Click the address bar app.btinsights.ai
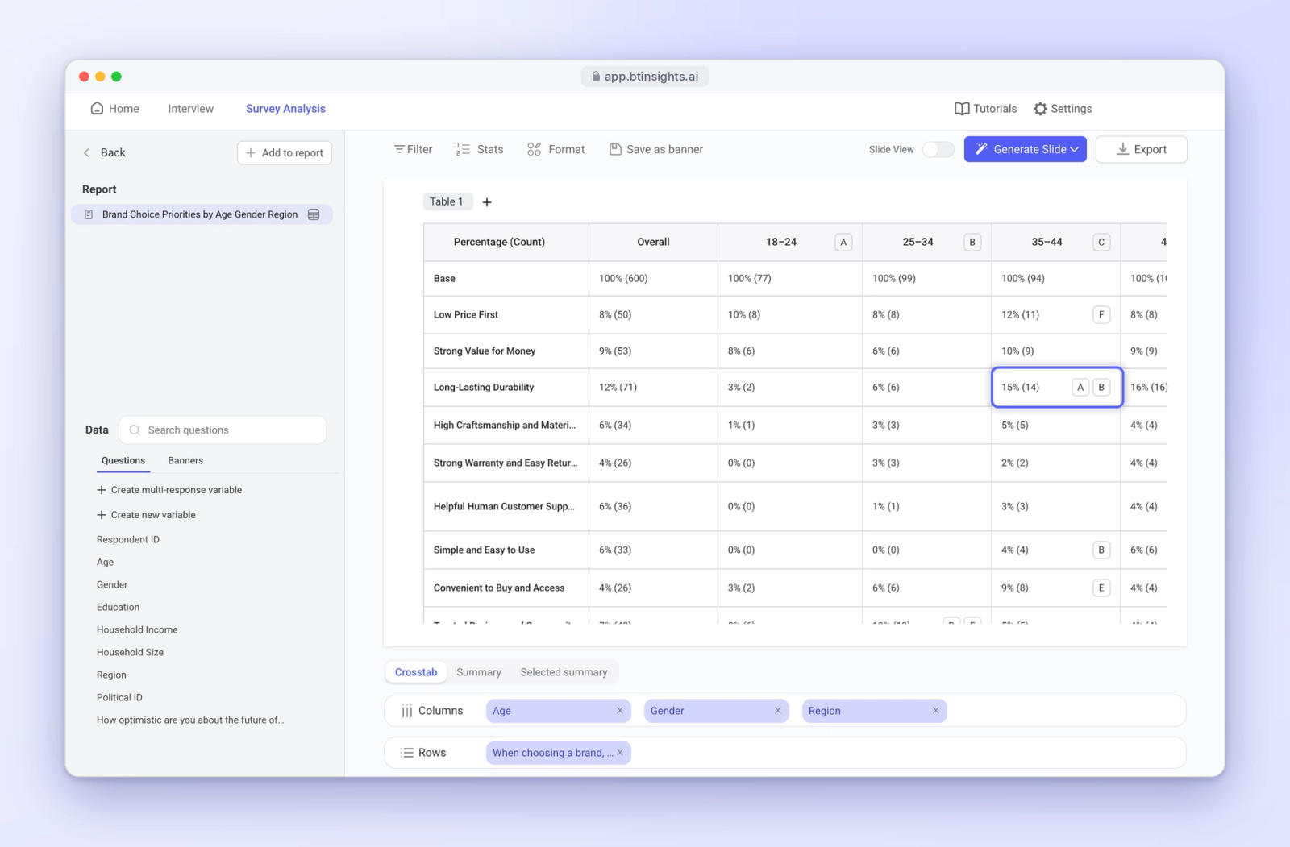This screenshot has height=847, width=1290. pos(645,77)
